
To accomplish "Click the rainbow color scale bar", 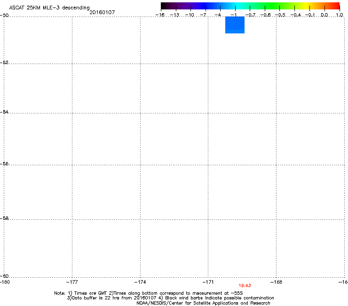I will click(250, 6).
